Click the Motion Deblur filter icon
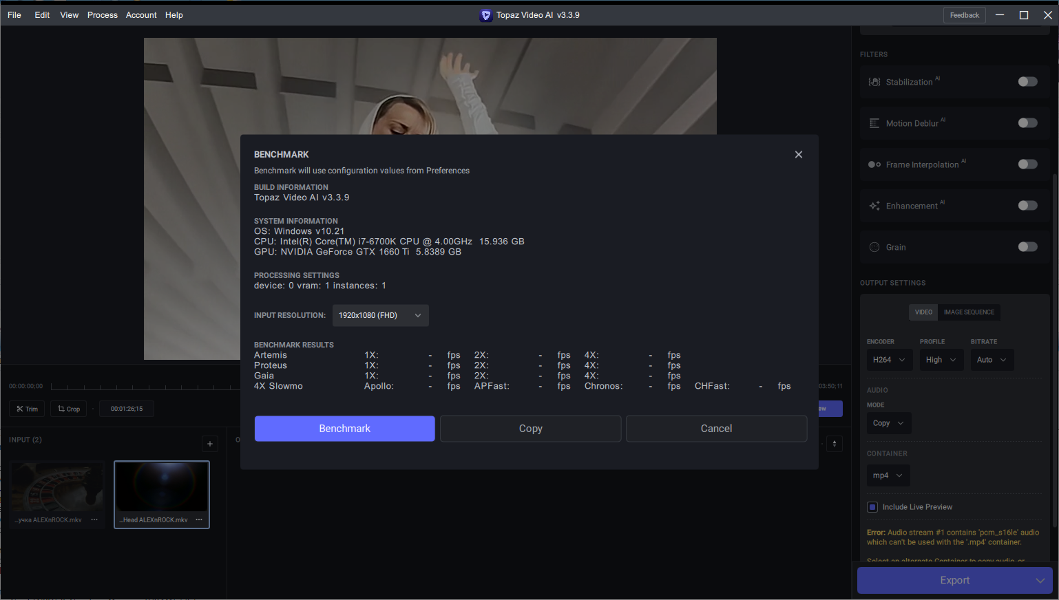 click(874, 123)
